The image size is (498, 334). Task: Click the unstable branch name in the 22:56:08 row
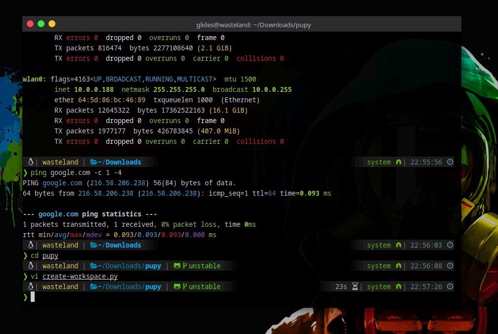205,265
